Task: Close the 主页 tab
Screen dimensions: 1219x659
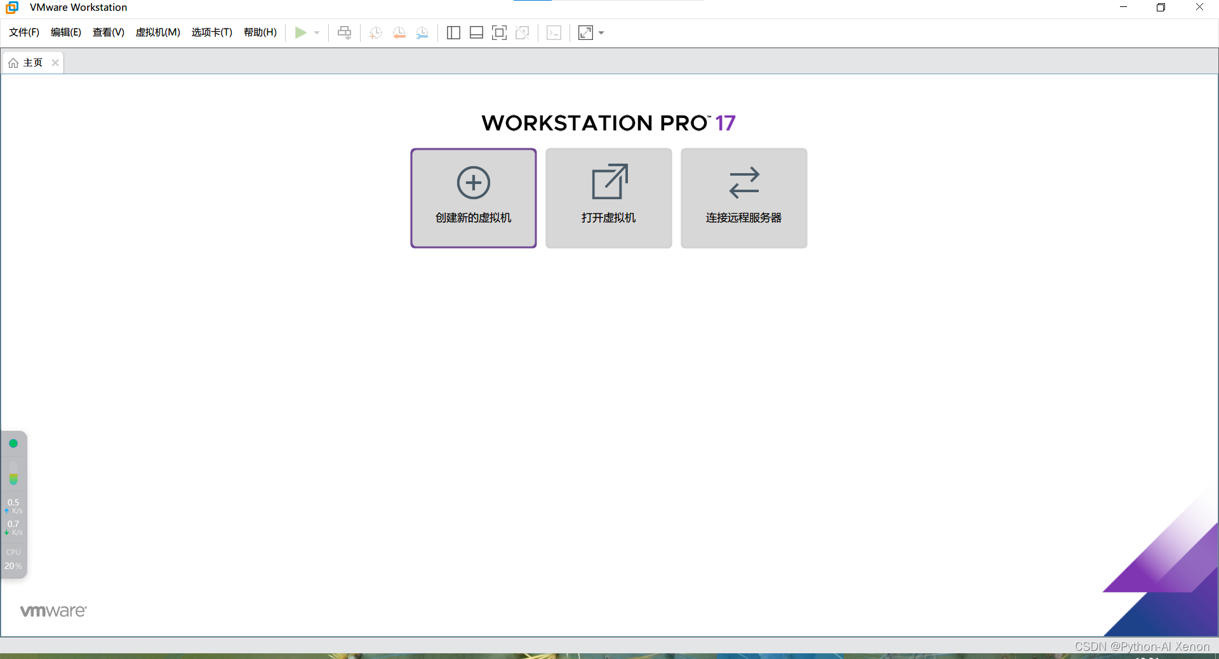Action: point(55,63)
